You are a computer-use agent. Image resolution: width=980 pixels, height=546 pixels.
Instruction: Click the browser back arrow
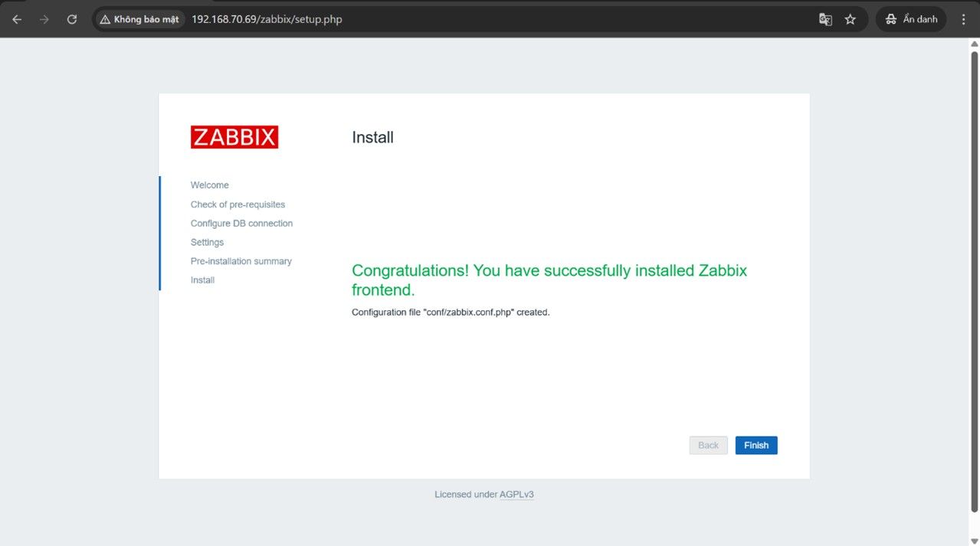(17, 19)
